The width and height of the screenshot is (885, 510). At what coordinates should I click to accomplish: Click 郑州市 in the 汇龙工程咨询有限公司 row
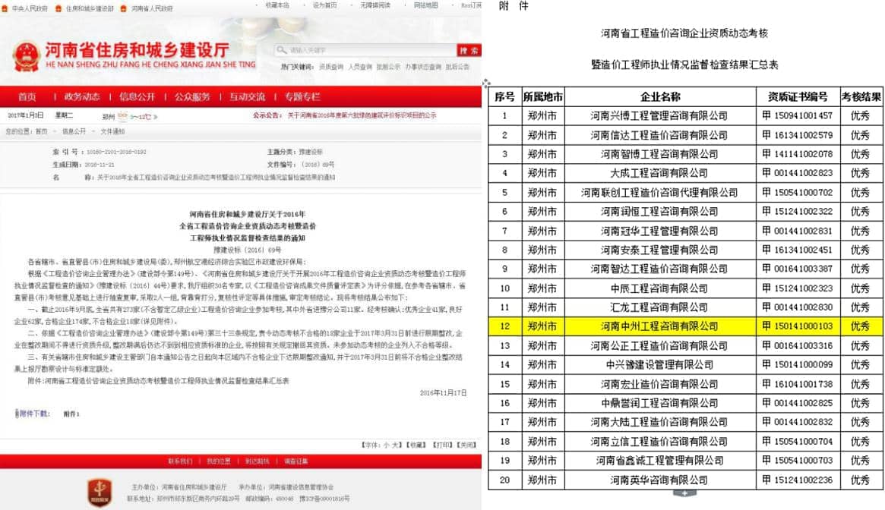(x=542, y=307)
